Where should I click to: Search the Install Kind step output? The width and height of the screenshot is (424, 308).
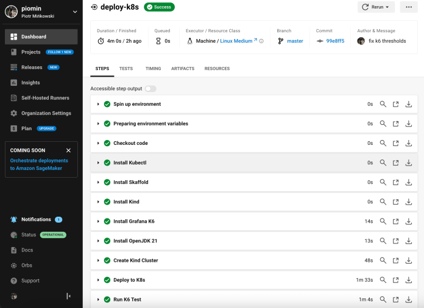click(x=383, y=202)
